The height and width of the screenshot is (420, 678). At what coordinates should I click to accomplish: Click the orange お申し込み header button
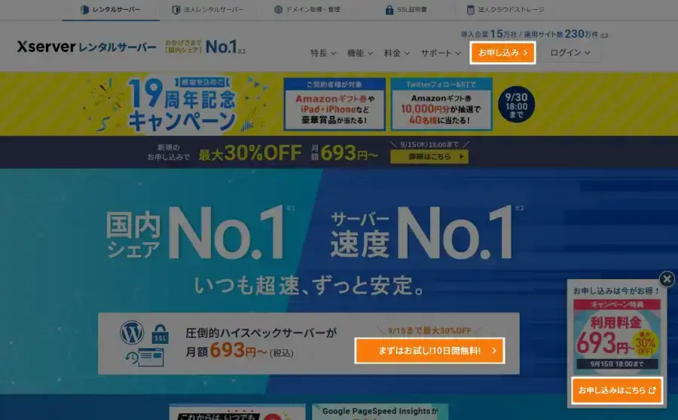503,53
